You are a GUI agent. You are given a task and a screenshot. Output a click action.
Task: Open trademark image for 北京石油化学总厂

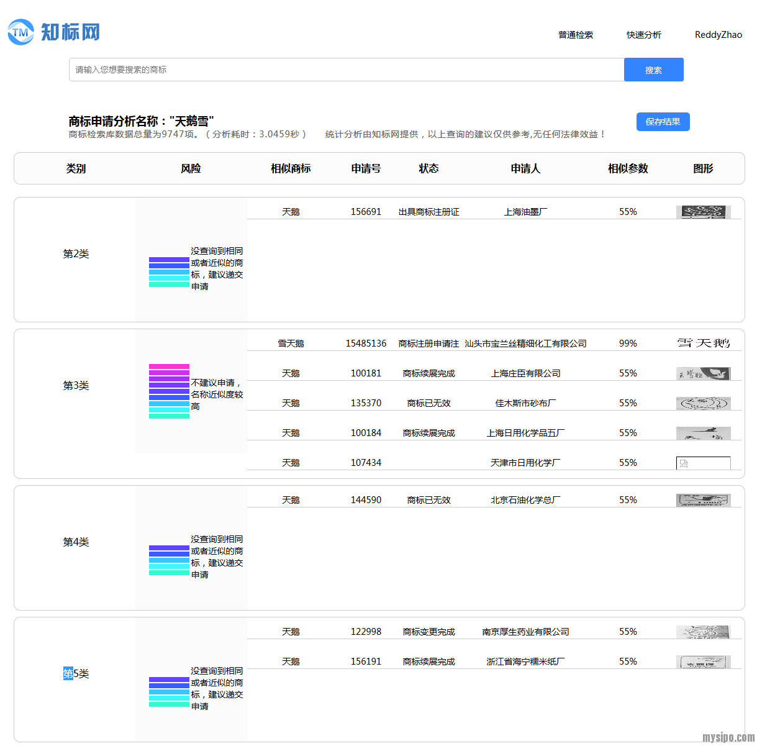tap(703, 500)
